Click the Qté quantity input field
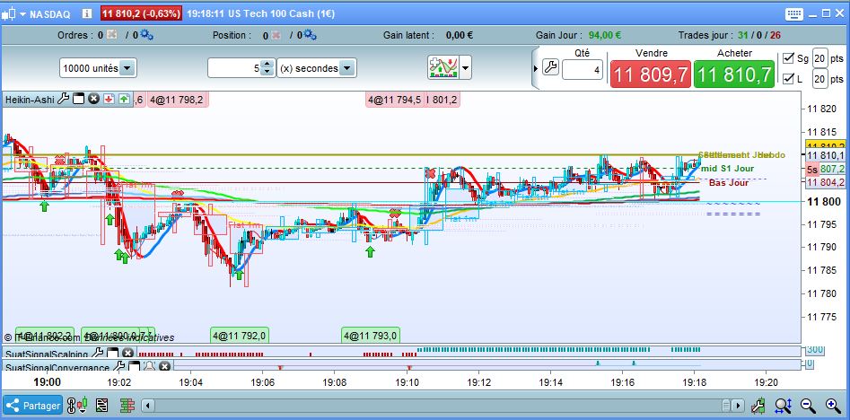Screen dimensions: 850x420 click(x=583, y=69)
